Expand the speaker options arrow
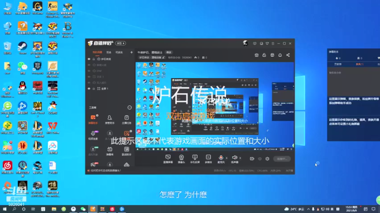The width and height of the screenshot is (380, 213). (x=240, y=158)
